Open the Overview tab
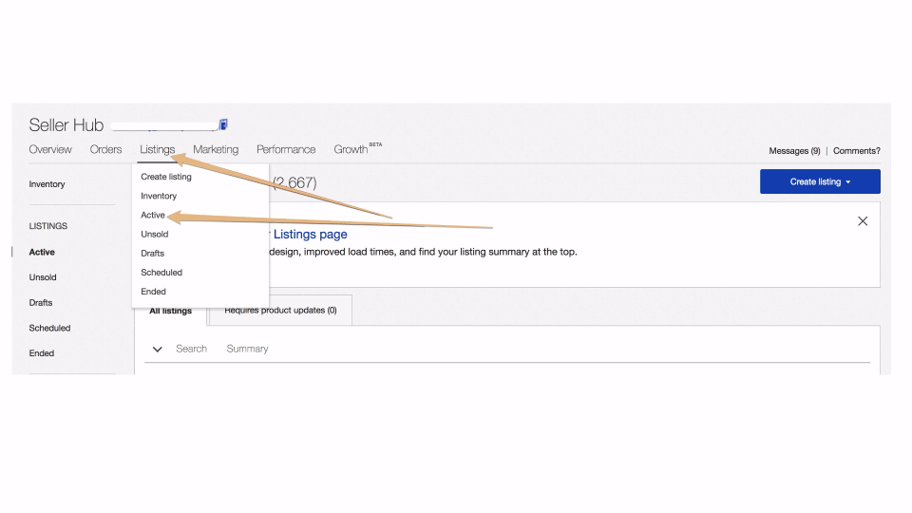This screenshot has height=513, width=912. point(50,149)
